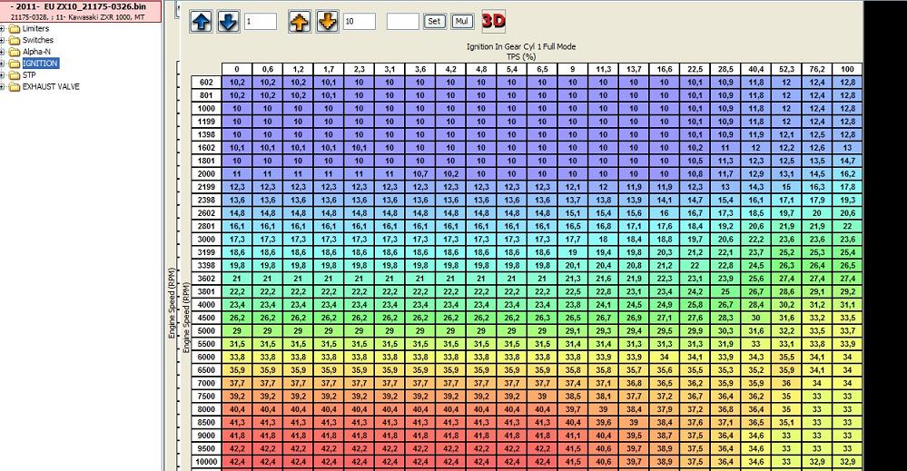This screenshot has height=471, width=907.
Task: Click the orange decrease down arrow
Action: pos(327,21)
